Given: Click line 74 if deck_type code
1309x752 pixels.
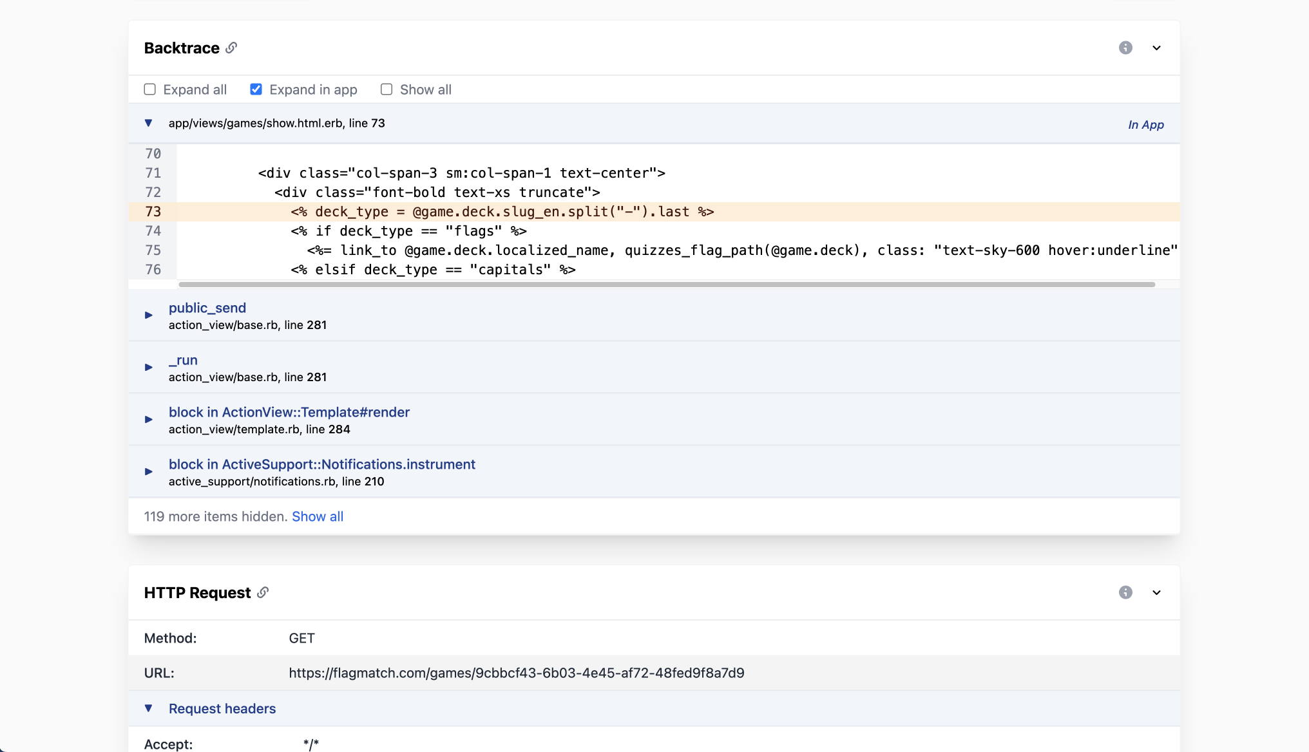Looking at the screenshot, I should [409, 231].
